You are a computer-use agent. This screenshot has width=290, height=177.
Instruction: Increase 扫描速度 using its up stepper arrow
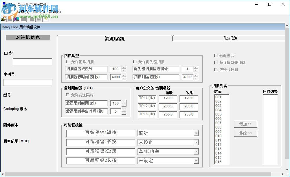(124, 67)
